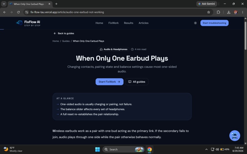This screenshot has width=247, height=154.
Task: Open the chatbot robot assistant icon
Action: click(x=234, y=136)
